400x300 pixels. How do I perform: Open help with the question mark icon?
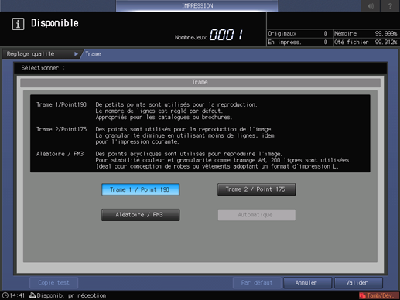pyautogui.click(x=390, y=5)
